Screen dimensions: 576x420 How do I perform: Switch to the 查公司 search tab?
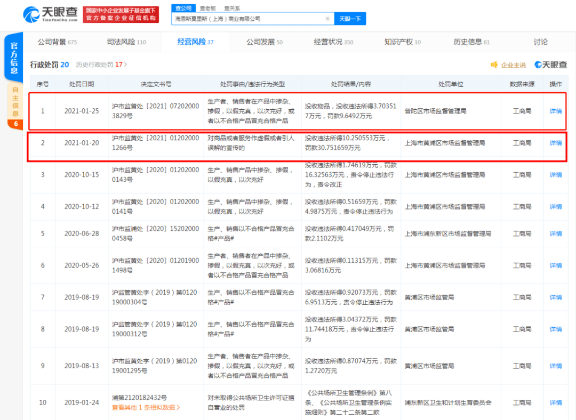click(183, 8)
